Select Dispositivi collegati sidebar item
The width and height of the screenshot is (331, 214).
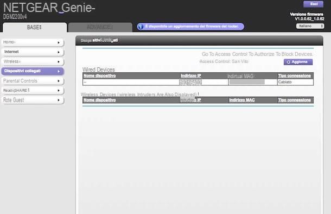(x=33, y=71)
